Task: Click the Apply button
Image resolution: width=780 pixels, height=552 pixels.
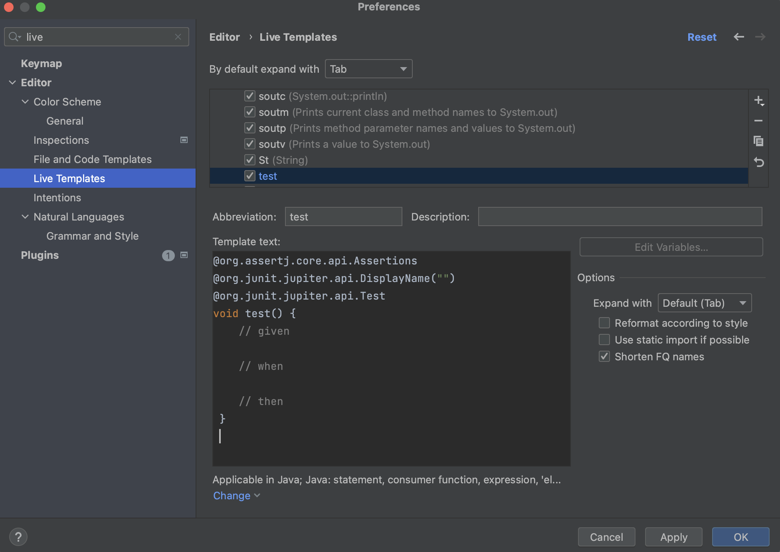Action: 673,537
